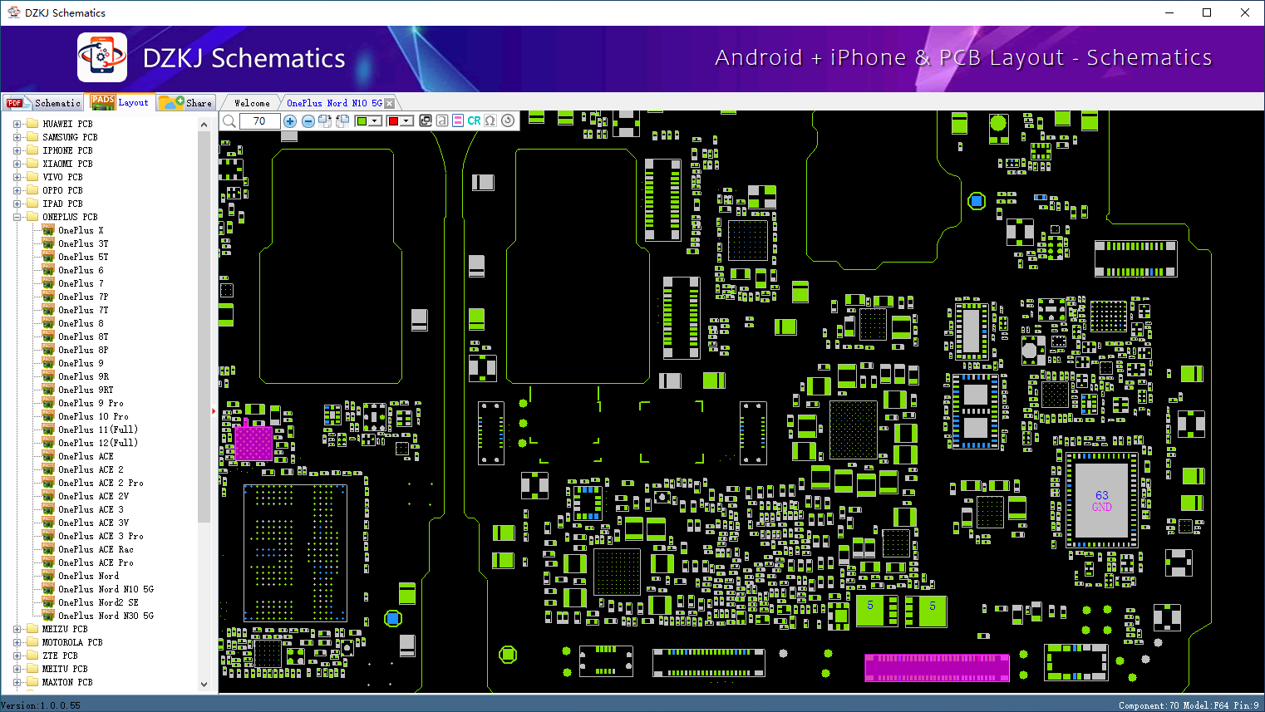1265x712 pixels.
Task: Open the Share tab
Action: pos(186,103)
